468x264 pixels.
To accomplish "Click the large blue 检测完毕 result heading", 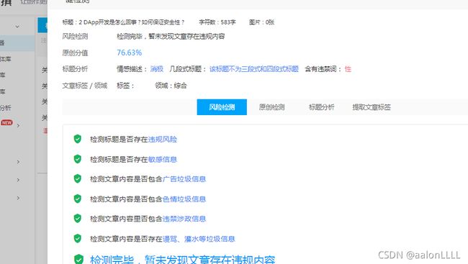I will click(x=182, y=260).
